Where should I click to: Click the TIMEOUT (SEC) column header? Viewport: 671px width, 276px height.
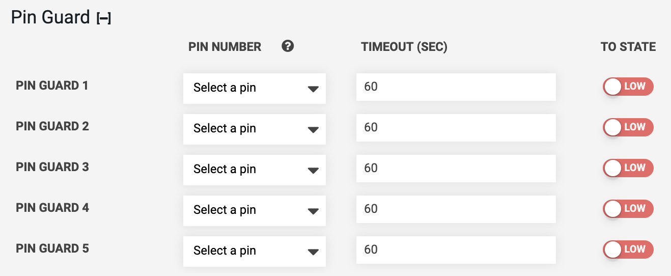pos(404,47)
